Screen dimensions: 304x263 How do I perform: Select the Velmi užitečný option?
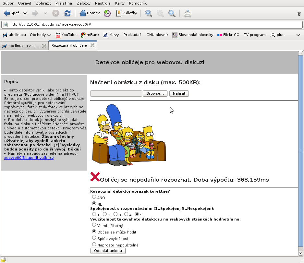coord(94,225)
